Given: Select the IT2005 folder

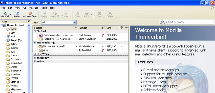Looking at the screenshot, I should tap(14, 78).
